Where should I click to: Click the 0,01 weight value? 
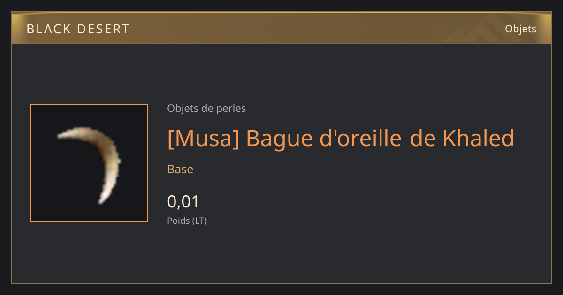(x=183, y=202)
